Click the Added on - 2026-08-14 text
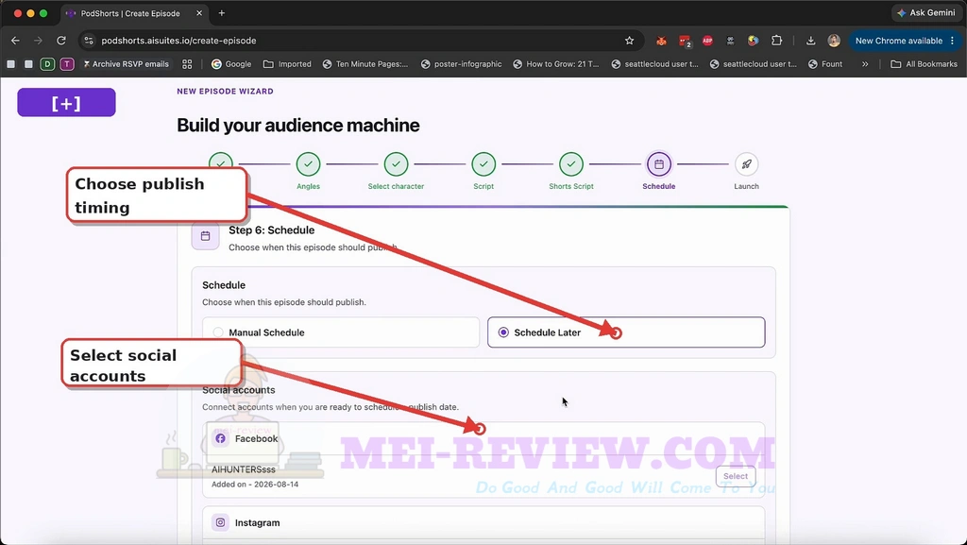The width and height of the screenshot is (967, 545). click(255, 485)
